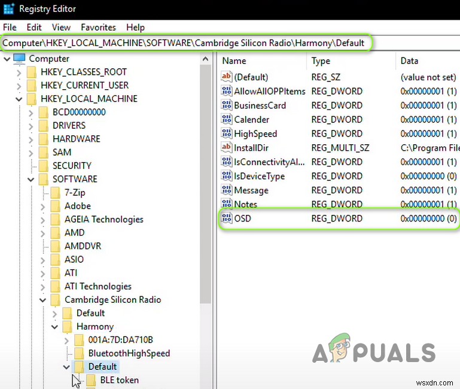This screenshot has height=389, width=460.
Task: Select the SOFTWARE key label
Action: pos(75,179)
